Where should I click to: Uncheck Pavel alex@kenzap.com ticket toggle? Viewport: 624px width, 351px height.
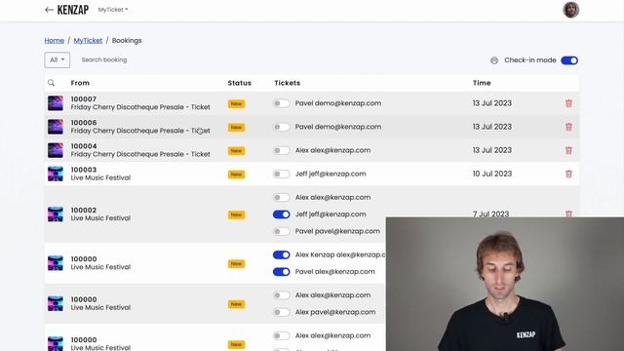(282, 272)
